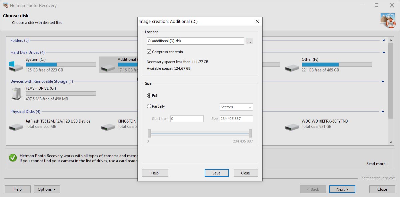This screenshot has height=197, width=400.
Task: Click 'Total size: 931 GB' text
Action: [x=316, y=127]
